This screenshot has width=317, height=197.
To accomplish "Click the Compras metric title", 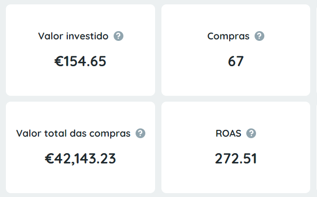I will 228,36.
